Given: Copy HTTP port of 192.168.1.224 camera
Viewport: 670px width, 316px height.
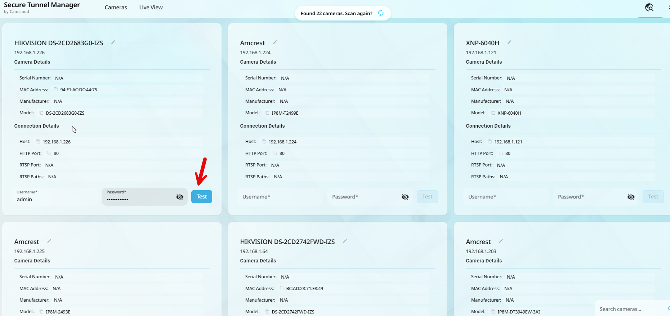Looking at the screenshot, I should [x=275, y=153].
